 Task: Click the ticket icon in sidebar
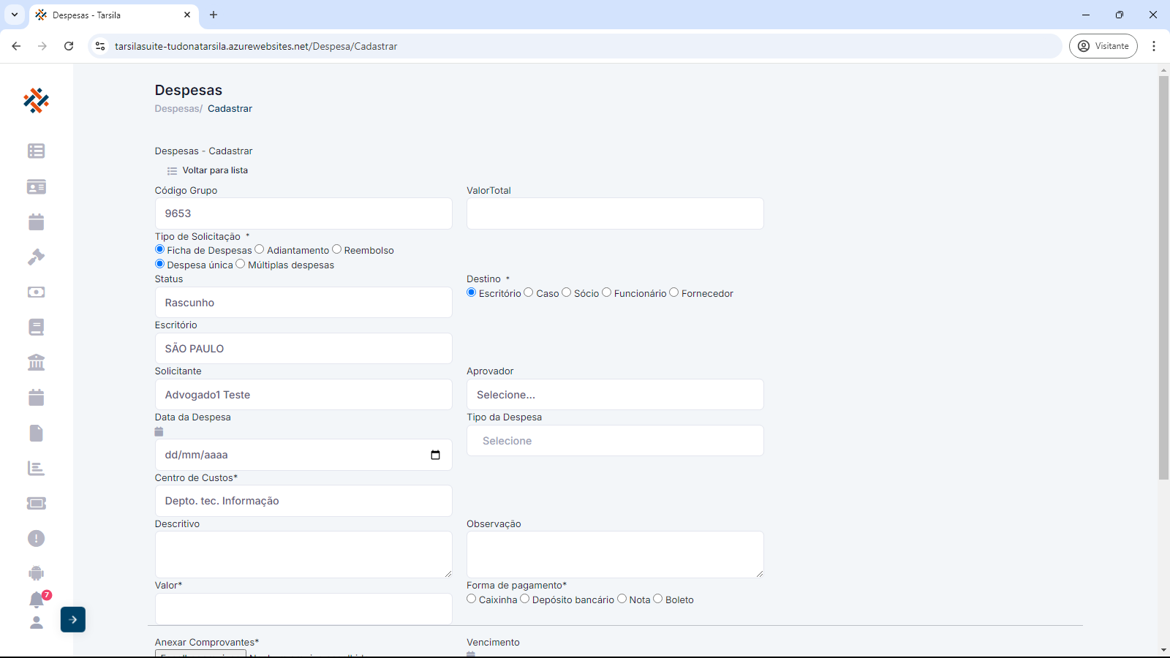coord(36,503)
